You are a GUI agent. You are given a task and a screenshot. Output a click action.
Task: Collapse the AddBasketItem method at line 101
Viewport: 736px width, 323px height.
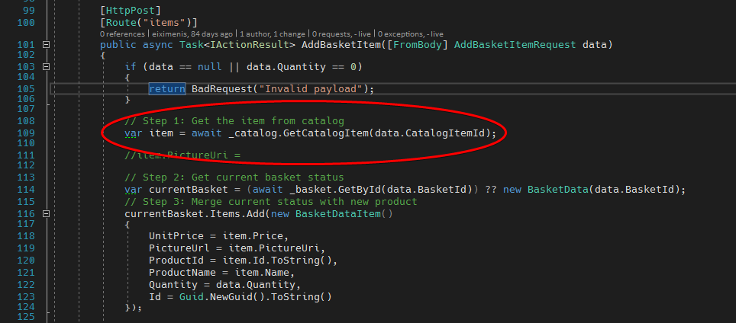pos(46,44)
